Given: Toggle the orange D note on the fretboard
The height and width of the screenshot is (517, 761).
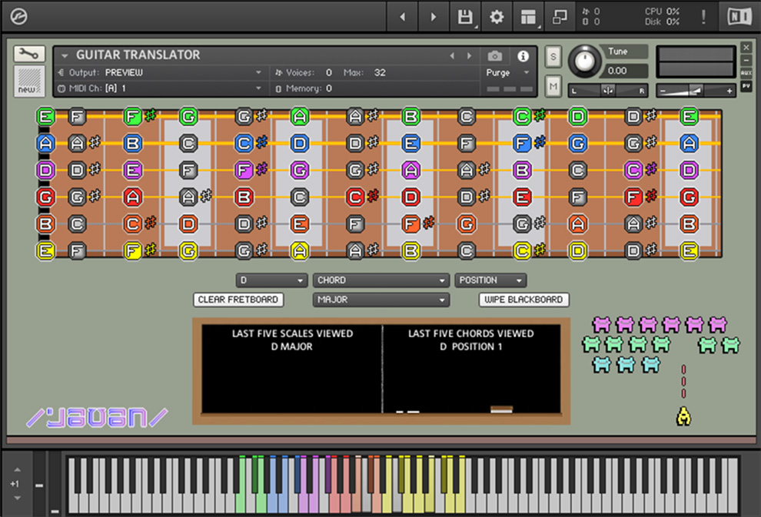Looking at the screenshot, I should coord(188,224).
